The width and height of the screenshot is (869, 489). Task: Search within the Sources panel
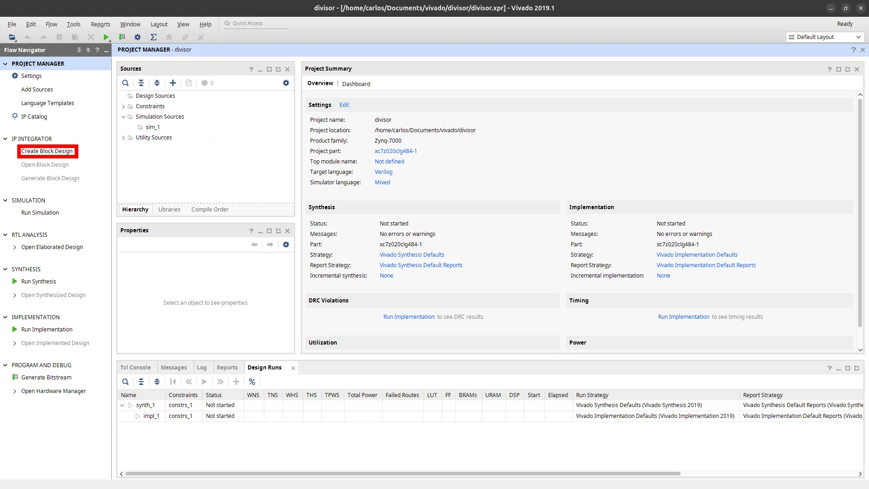click(125, 83)
